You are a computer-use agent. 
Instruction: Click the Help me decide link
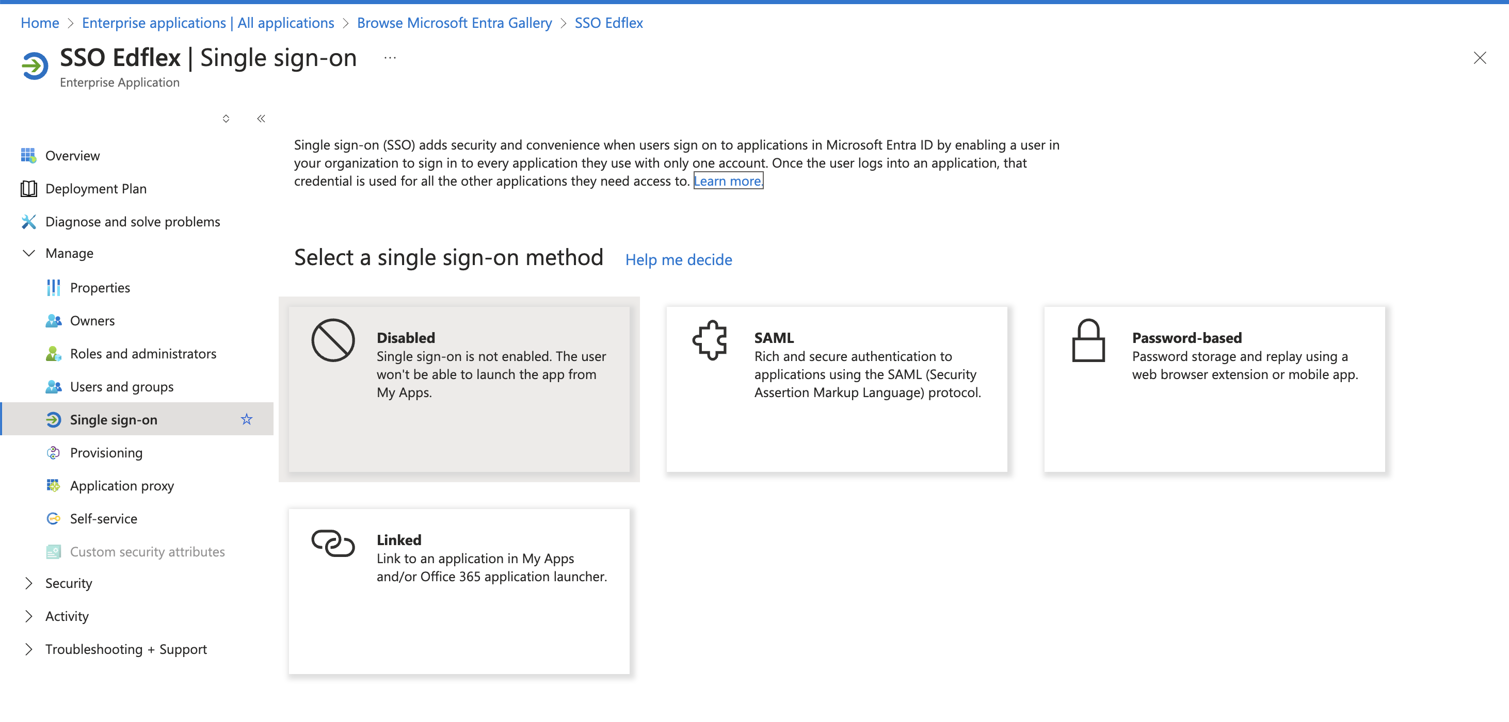tap(678, 259)
